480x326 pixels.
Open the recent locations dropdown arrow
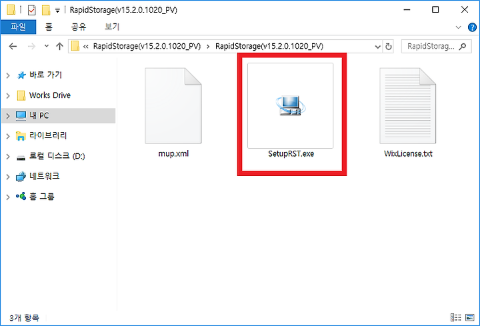coord(47,46)
